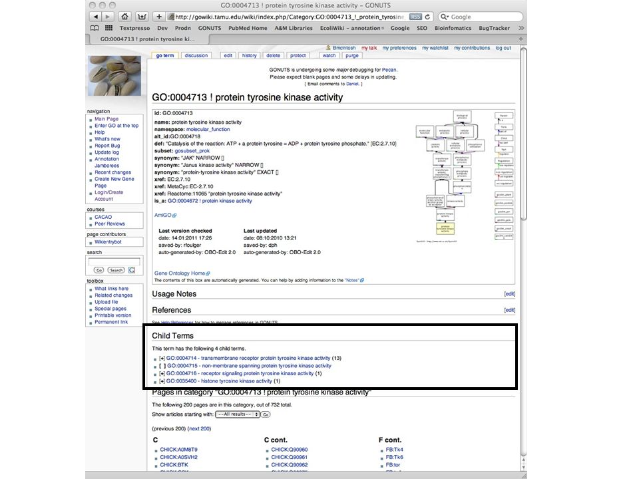Show more bookmarks with the double chevron

coord(521,28)
